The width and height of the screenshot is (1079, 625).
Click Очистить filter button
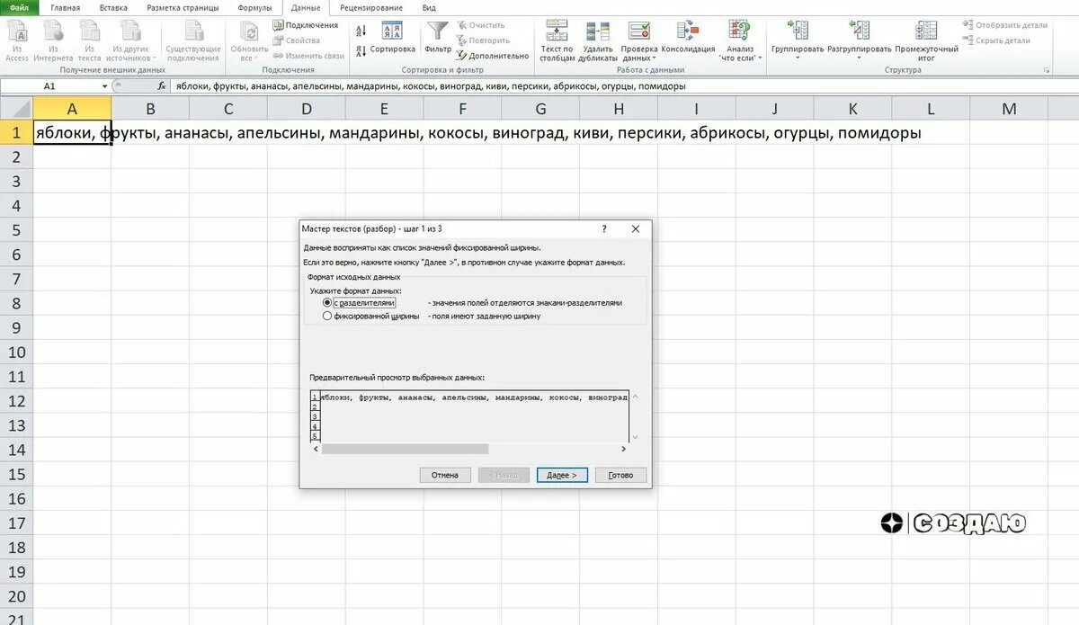coord(481,25)
